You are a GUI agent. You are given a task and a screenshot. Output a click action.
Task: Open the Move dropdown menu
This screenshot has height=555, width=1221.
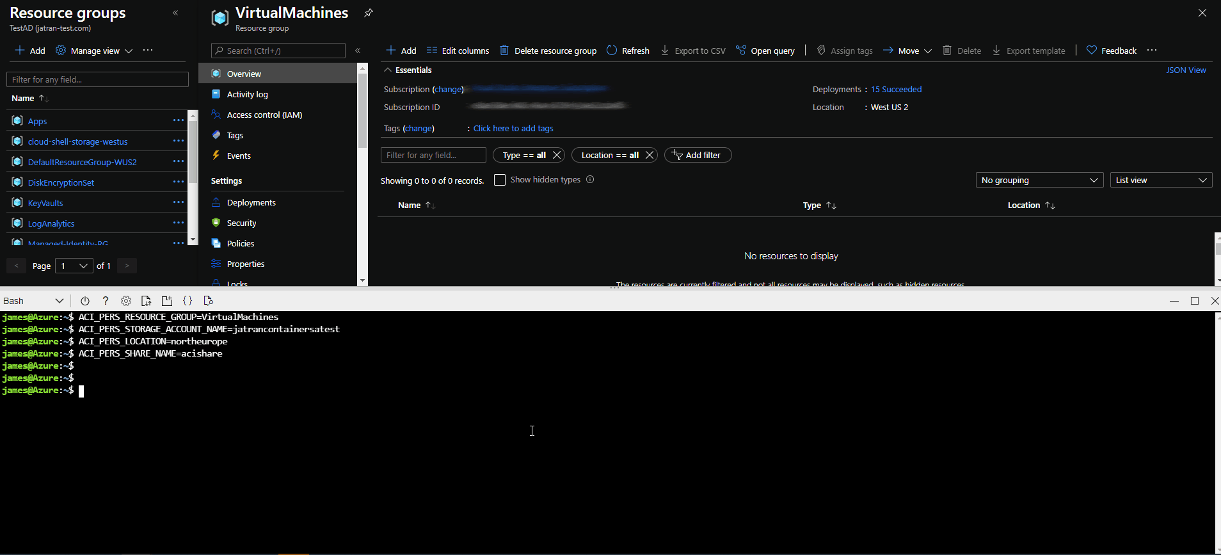point(907,51)
